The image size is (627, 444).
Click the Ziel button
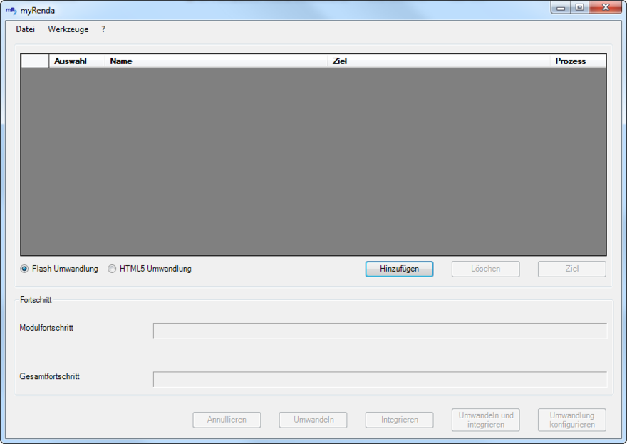tap(571, 269)
